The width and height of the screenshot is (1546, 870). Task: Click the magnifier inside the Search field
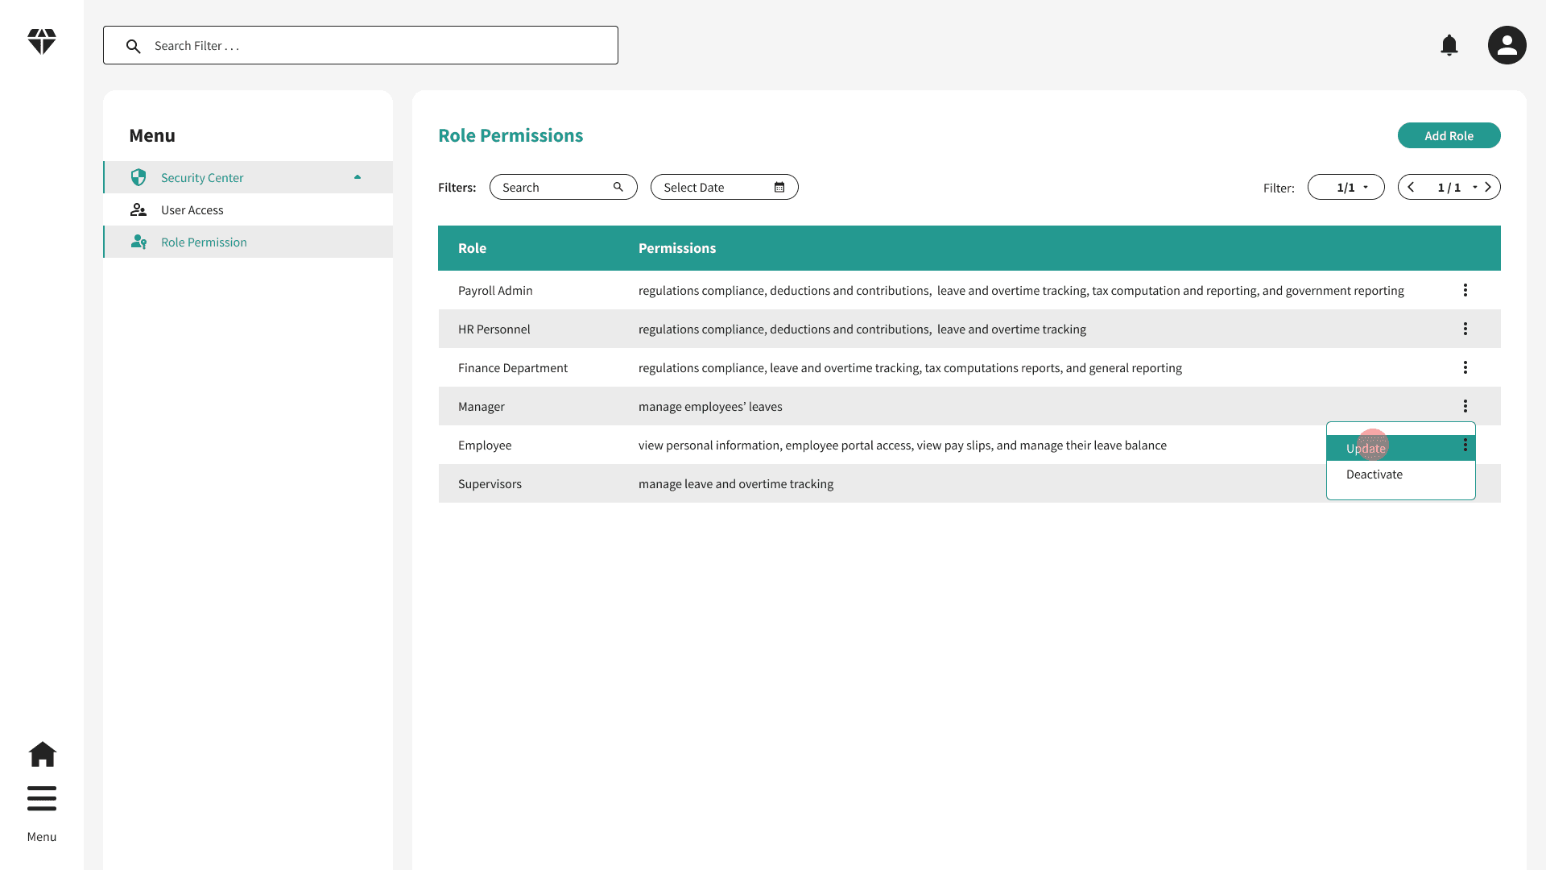tap(618, 186)
